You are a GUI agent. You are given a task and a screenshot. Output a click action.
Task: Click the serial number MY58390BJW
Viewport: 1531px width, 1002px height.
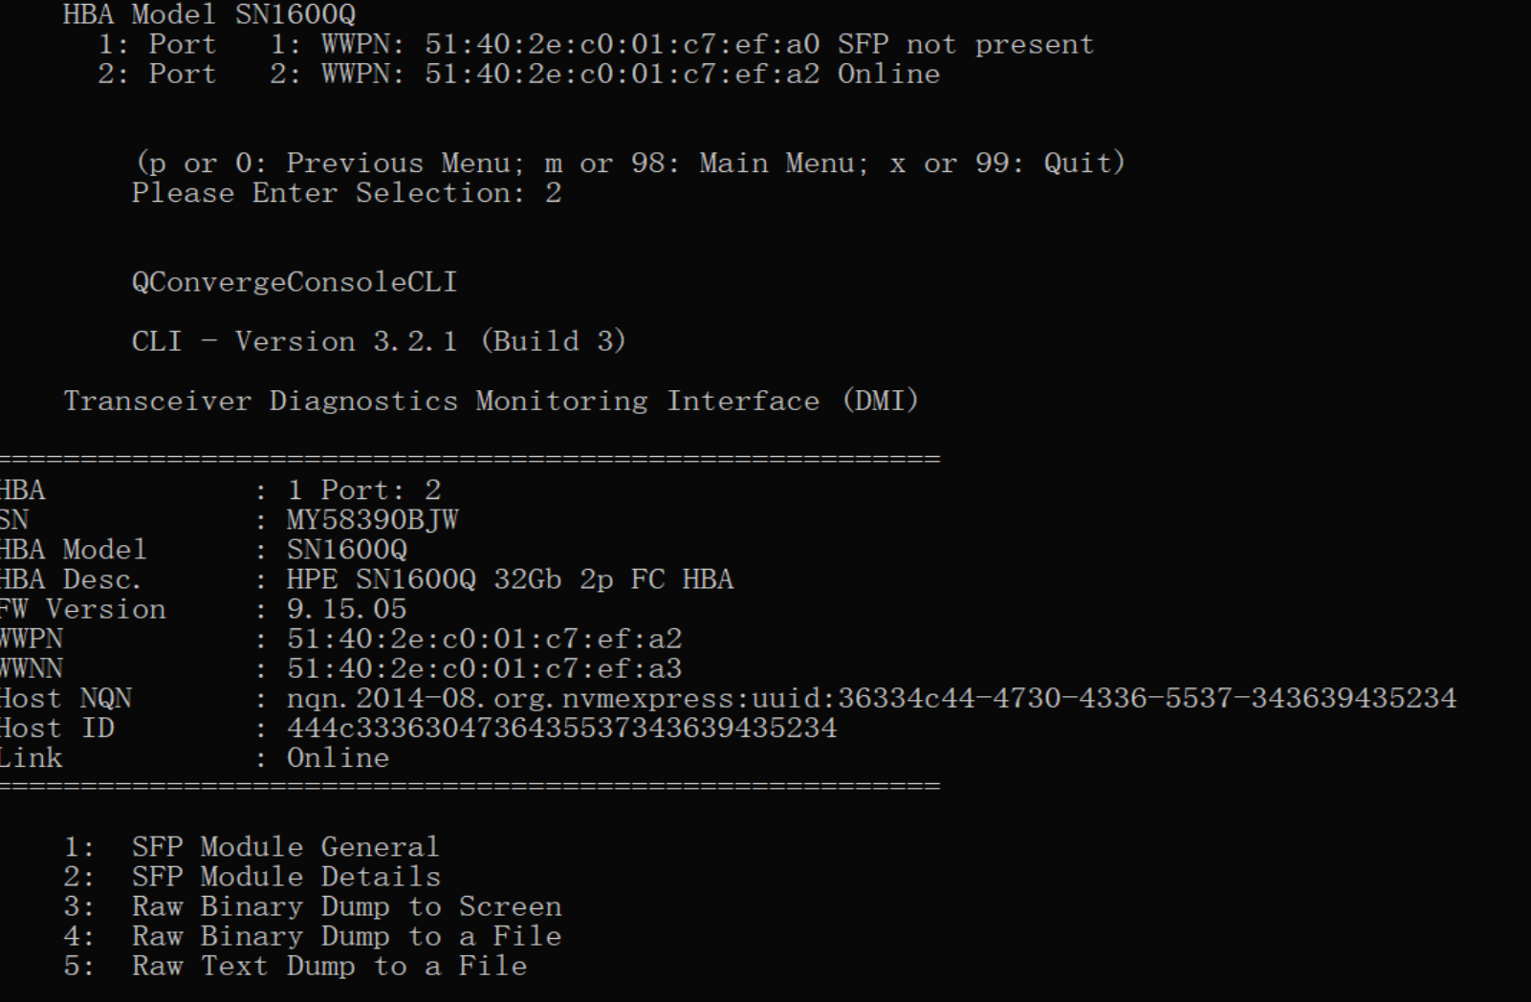tap(372, 520)
